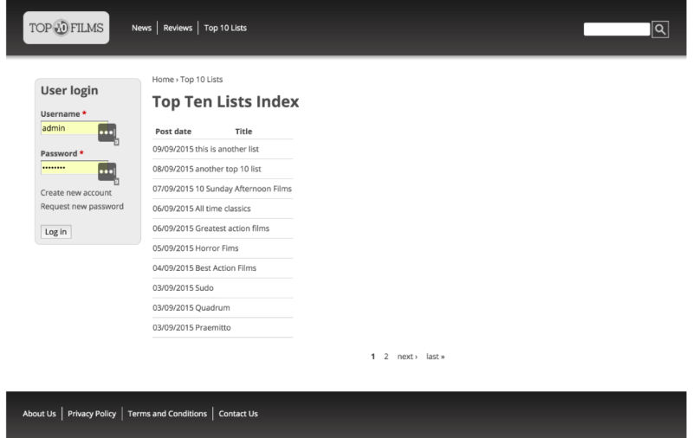Click the 05/09/2015 post date cell
Image resolution: width=693 pixels, height=438 pixels.
pos(173,248)
